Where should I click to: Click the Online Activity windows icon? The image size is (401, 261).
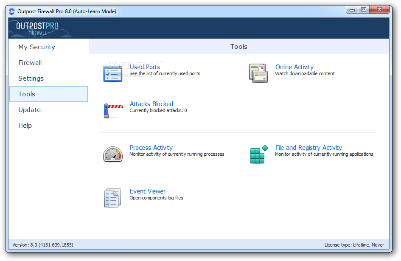(258, 73)
